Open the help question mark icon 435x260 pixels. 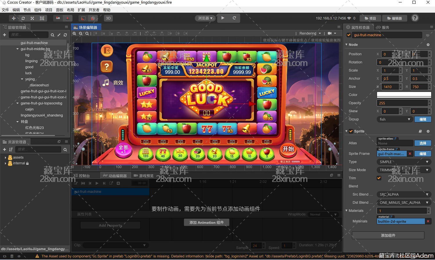coord(415,18)
